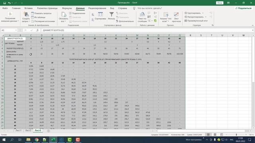Switch to Рецензирование tab

click(97, 8)
